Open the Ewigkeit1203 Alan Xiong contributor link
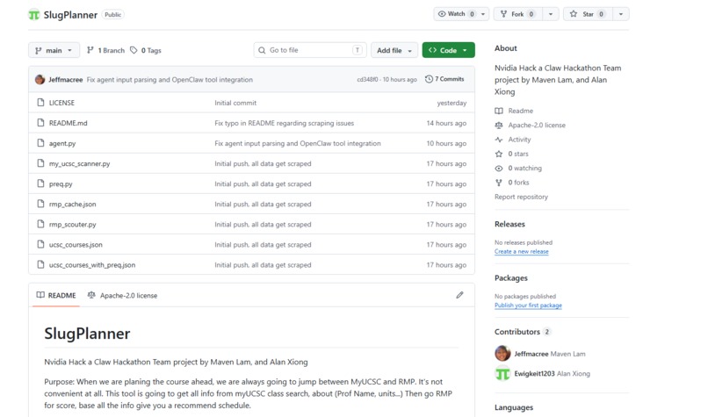Screen dimensions: 708x417 [552, 374]
